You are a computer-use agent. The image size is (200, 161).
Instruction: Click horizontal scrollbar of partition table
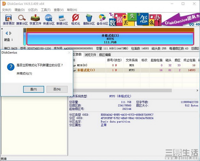pos(122,90)
